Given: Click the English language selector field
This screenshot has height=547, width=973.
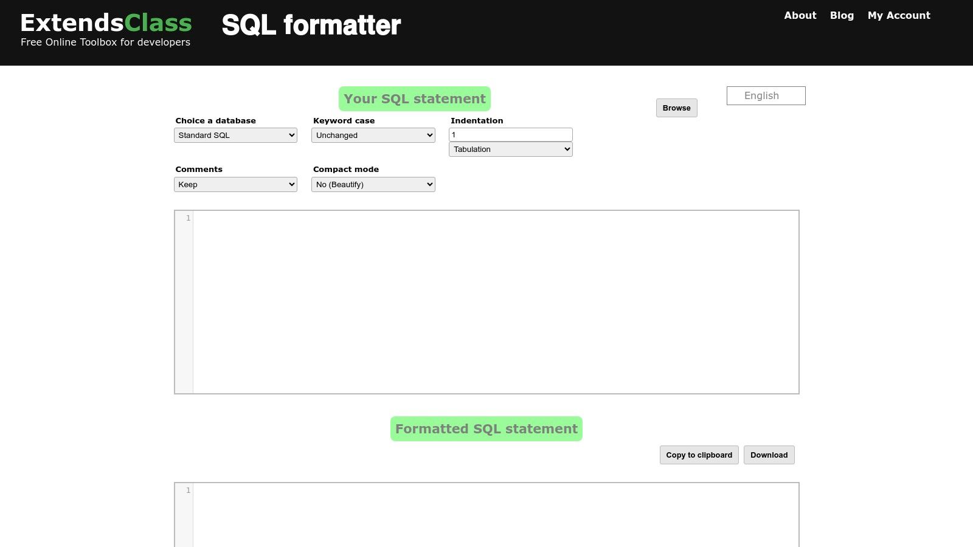Looking at the screenshot, I should [x=766, y=95].
